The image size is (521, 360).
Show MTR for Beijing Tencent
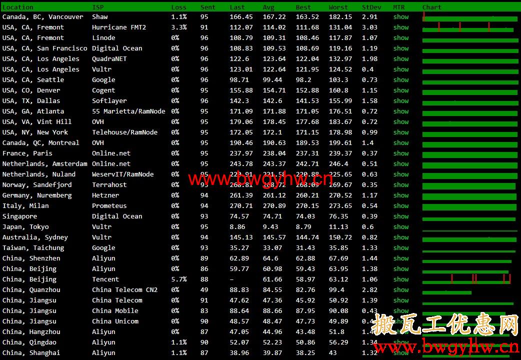point(401,279)
